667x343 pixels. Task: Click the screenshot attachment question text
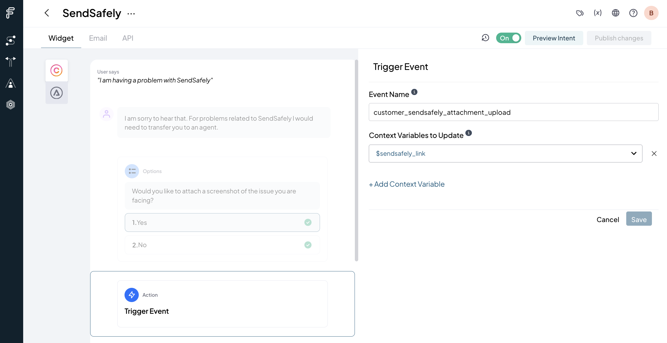222,196
